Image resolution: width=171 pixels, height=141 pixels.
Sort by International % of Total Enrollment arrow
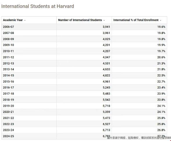pos(161,20)
